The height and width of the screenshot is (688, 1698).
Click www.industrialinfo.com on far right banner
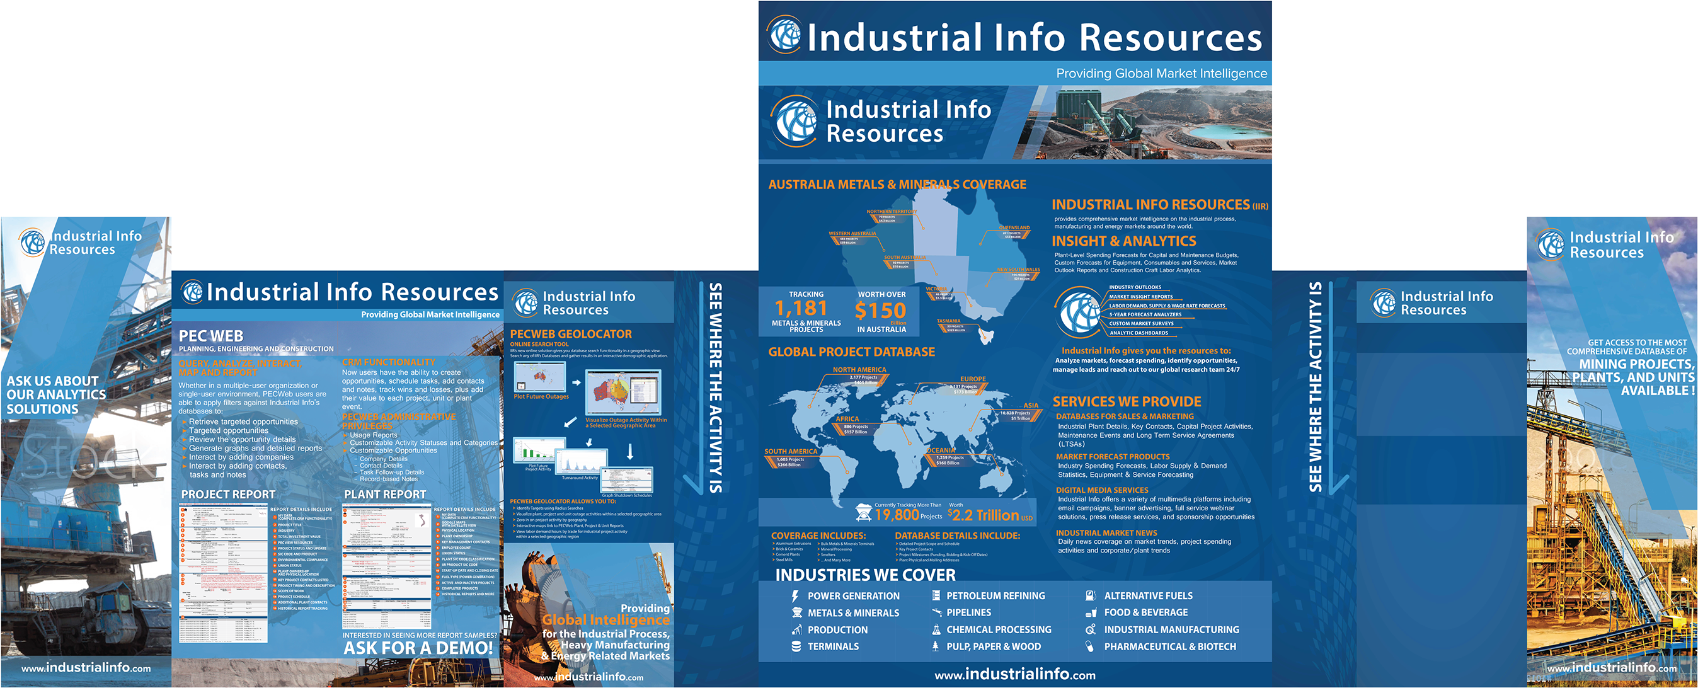click(x=1612, y=668)
